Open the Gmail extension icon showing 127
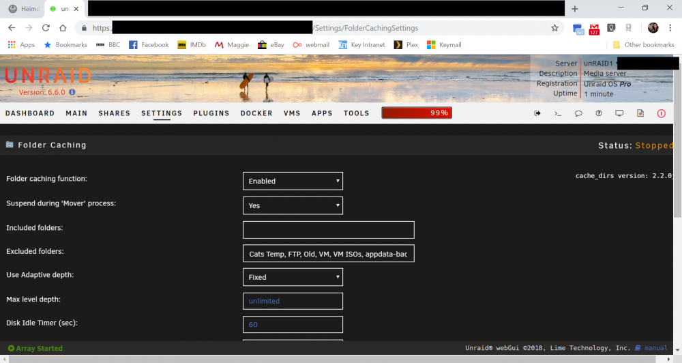 [594, 29]
